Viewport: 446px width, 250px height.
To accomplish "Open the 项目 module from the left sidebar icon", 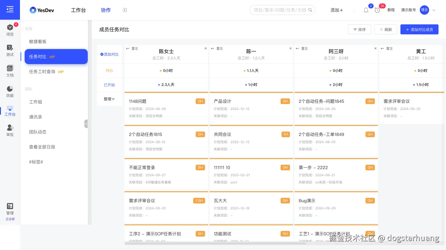I will (x=10, y=30).
